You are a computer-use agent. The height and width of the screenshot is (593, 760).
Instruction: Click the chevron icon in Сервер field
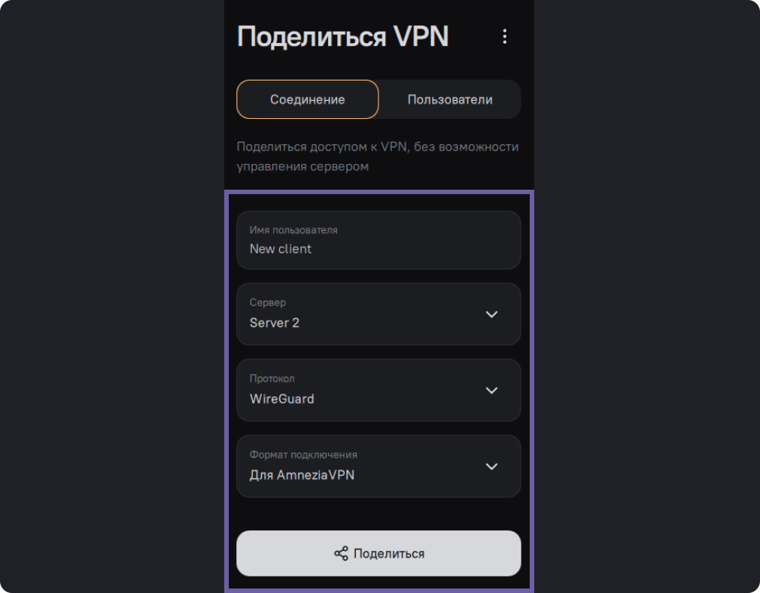pyautogui.click(x=491, y=314)
